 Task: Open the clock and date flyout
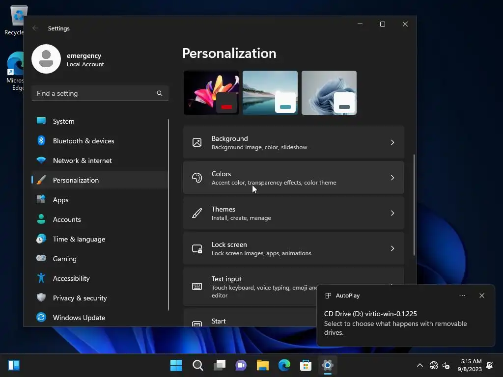[x=470, y=365]
